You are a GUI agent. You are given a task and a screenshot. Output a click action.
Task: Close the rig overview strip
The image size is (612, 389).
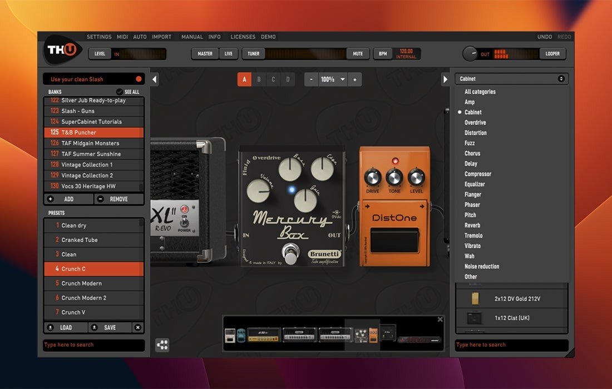pos(440,320)
